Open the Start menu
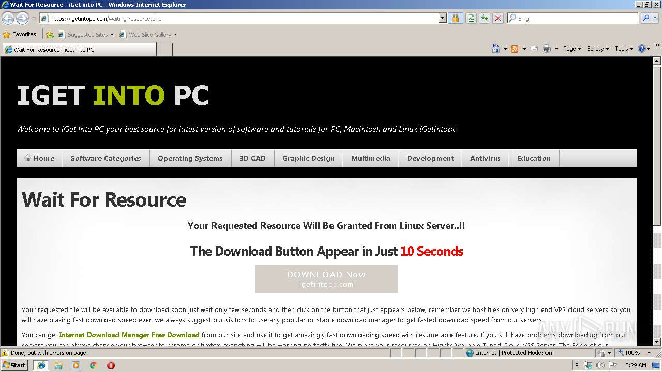Image resolution: width=662 pixels, height=372 pixels. 14,365
